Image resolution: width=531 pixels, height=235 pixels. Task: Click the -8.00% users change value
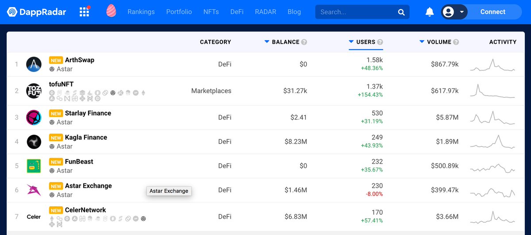(374, 194)
